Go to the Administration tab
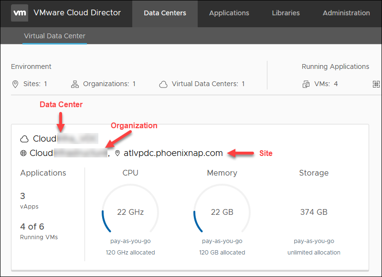 [346, 13]
